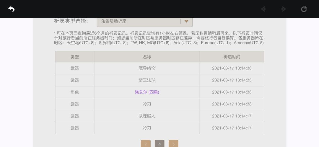
Task: Select the 以理服人 item name
Action: click(147, 116)
